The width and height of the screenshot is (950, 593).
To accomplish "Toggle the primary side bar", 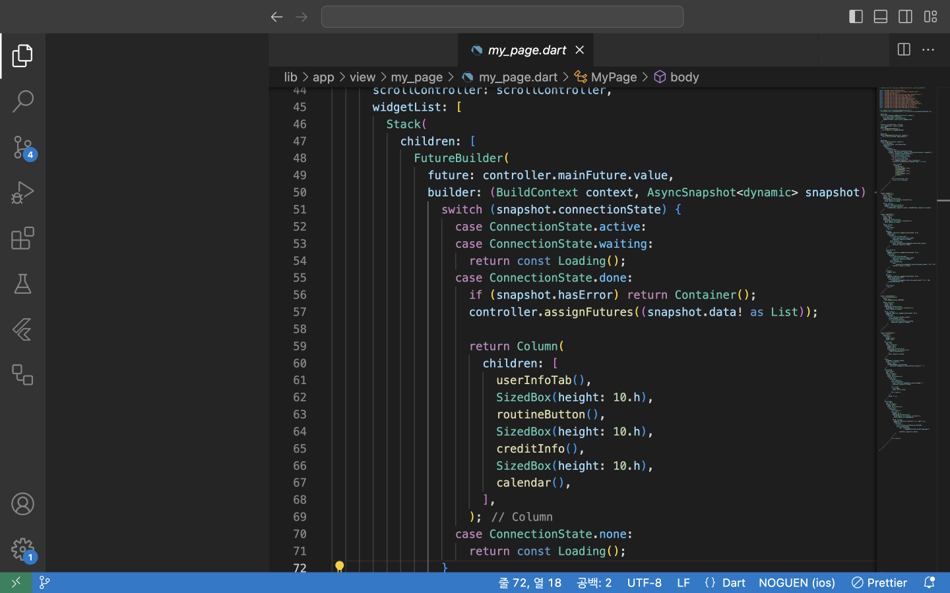I will point(856,16).
